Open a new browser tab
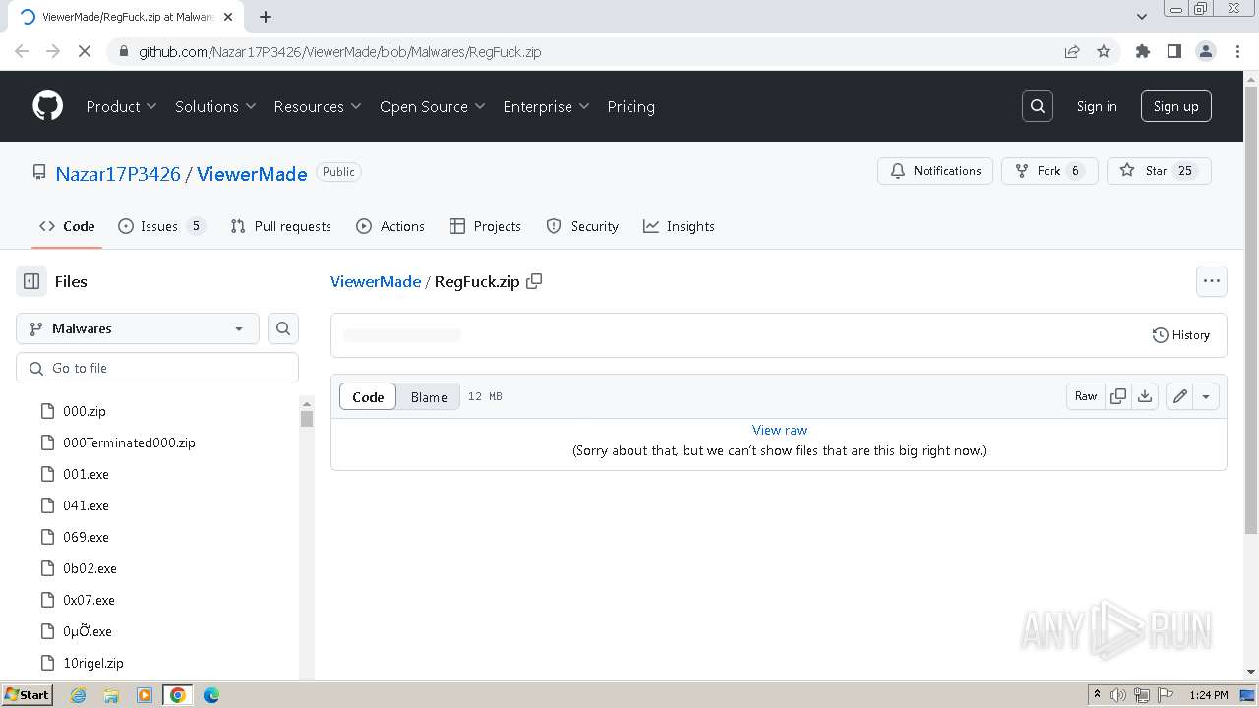This screenshot has width=1259, height=708. point(266,17)
